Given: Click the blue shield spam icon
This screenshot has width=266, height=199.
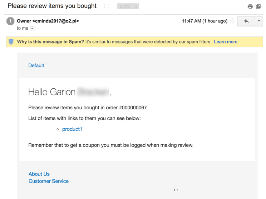Looking at the screenshot, I should point(11,42).
